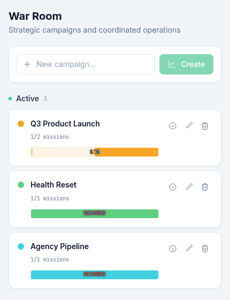Delete the Agency Pipeline campaign
The width and height of the screenshot is (230, 300).
point(205,249)
